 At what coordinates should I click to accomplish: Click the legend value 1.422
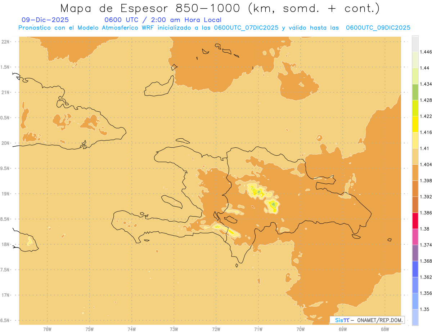[426, 116]
